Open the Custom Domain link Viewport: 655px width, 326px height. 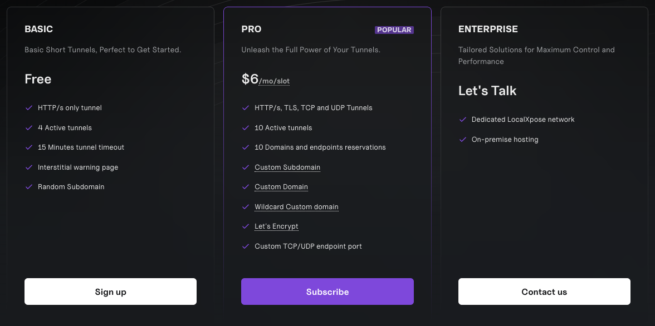click(x=281, y=187)
